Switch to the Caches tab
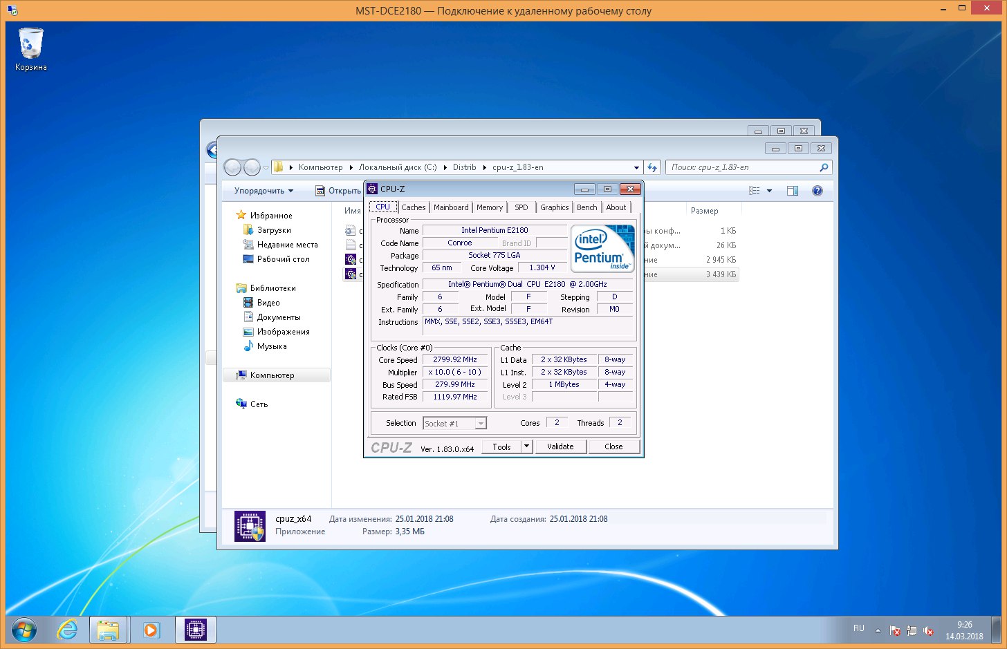This screenshot has width=1007, height=649. coord(414,207)
